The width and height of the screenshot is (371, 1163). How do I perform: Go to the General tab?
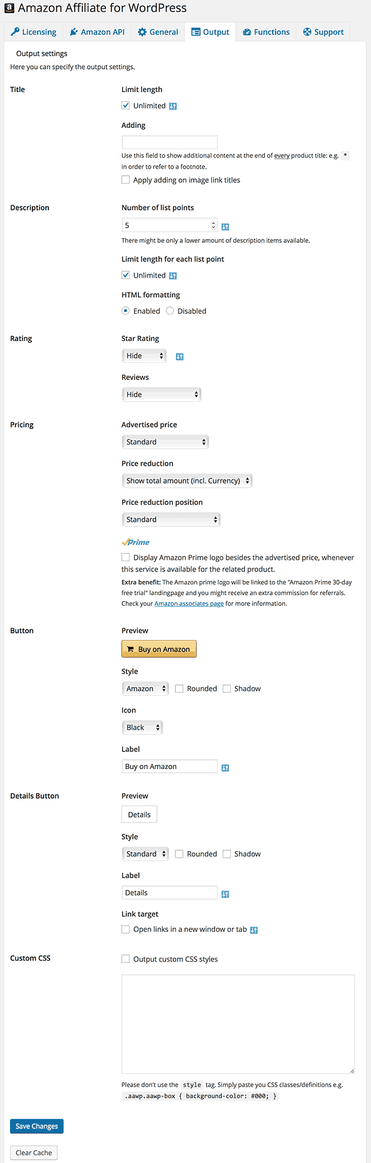[x=158, y=32]
